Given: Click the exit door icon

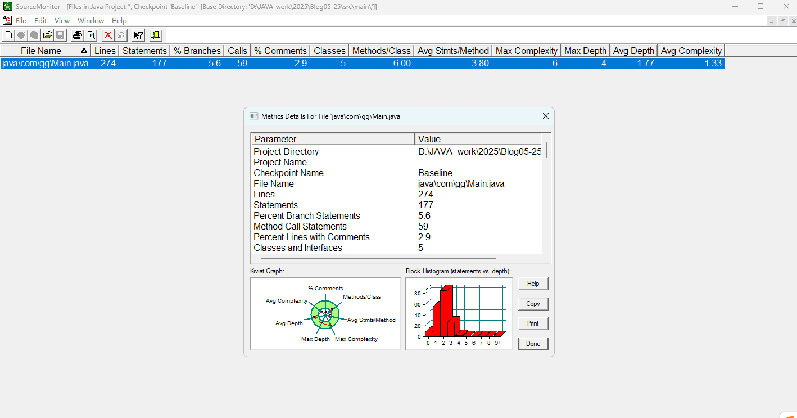Looking at the screenshot, I should (x=156, y=35).
